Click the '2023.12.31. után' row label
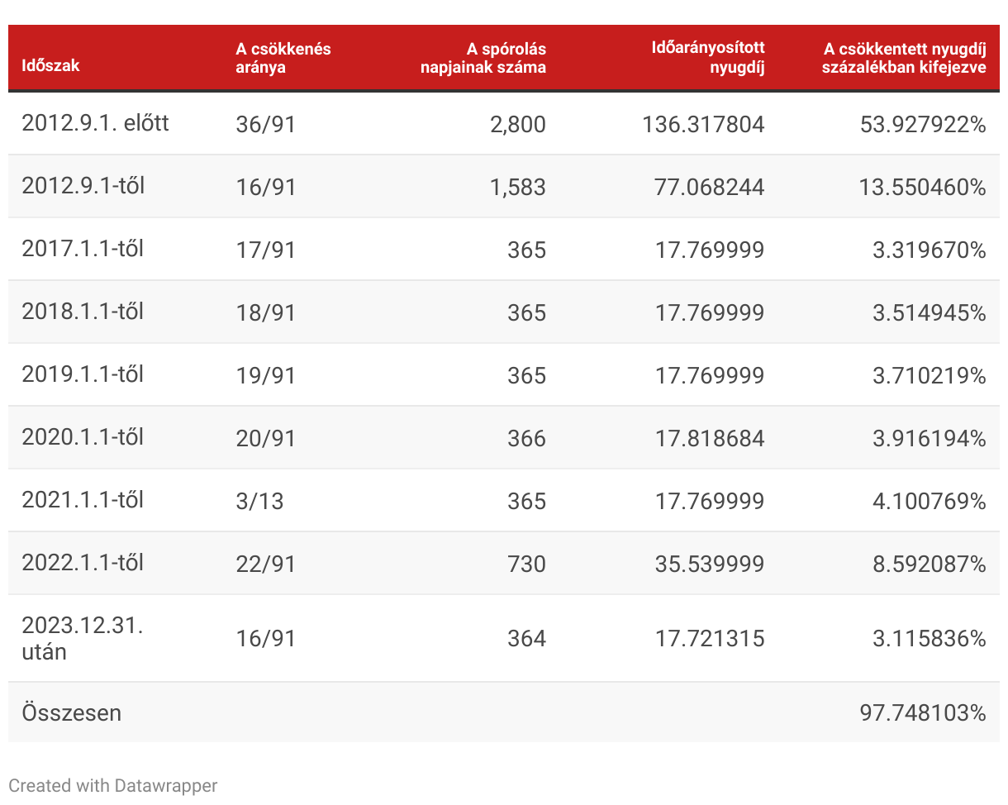This screenshot has height=805, width=1008. click(83, 638)
